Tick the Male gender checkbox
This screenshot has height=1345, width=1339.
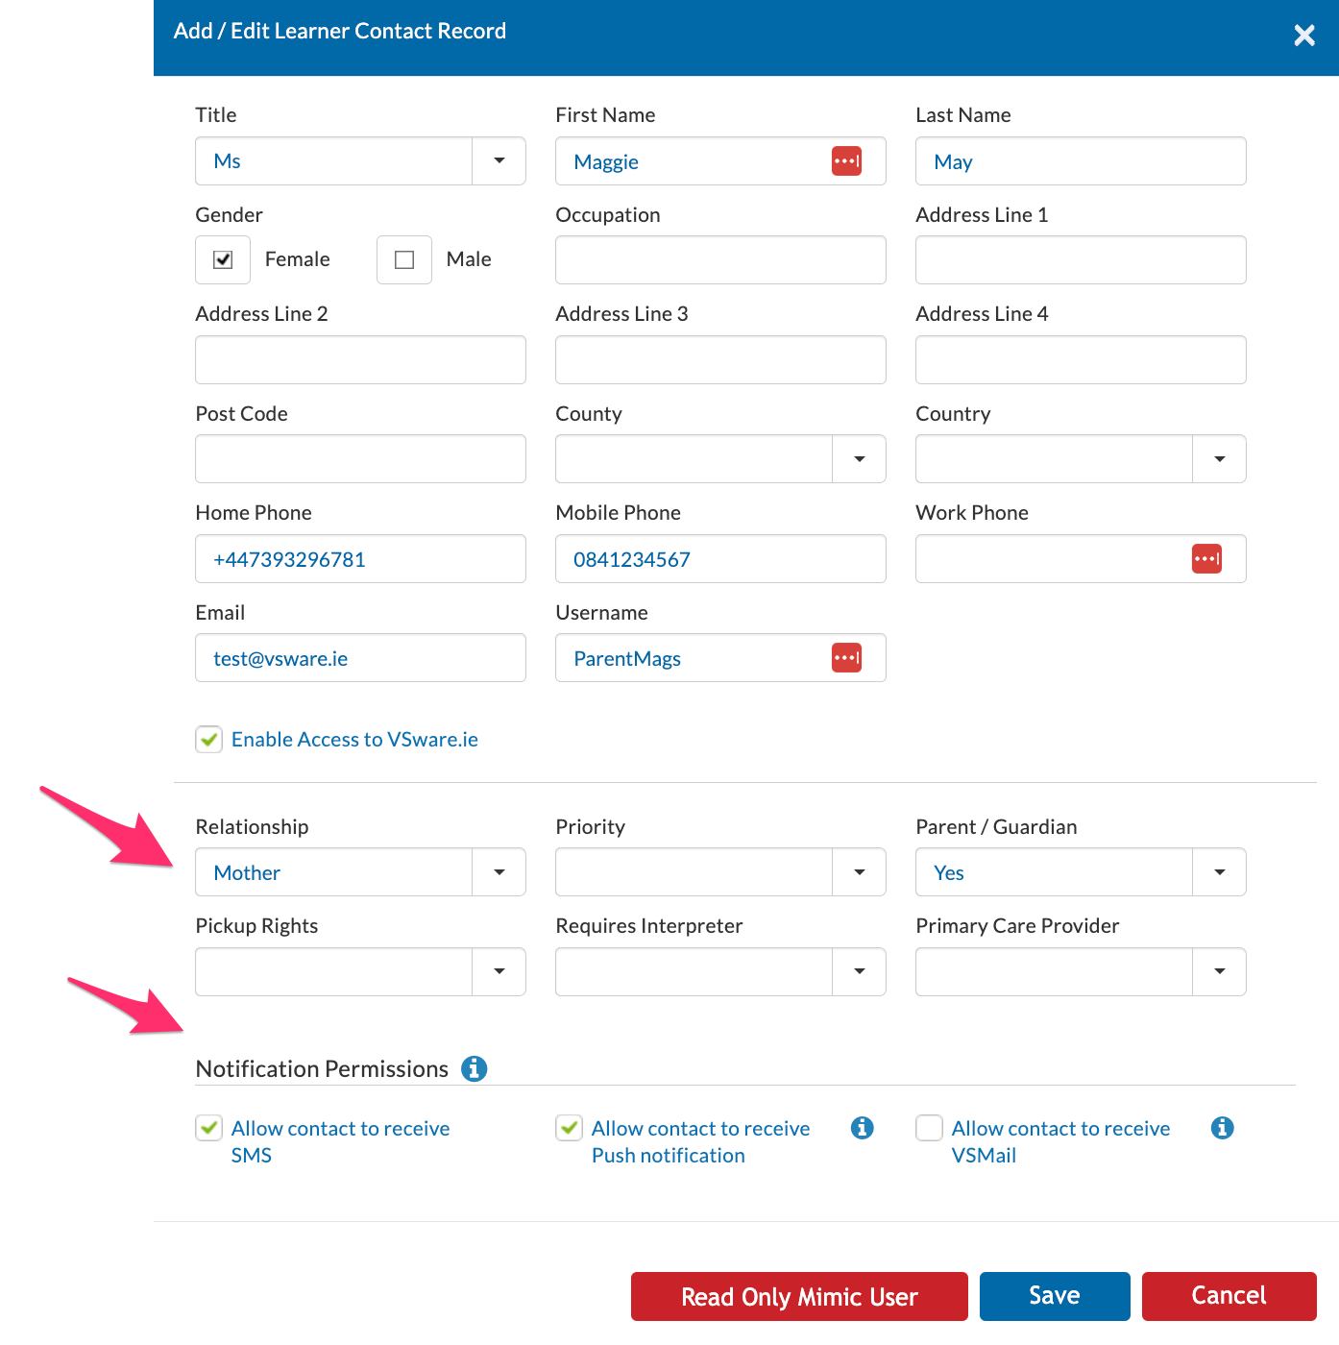[404, 259]
